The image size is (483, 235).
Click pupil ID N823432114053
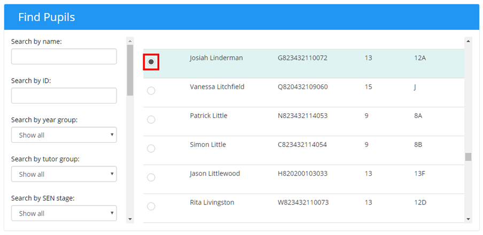(302, 115)
